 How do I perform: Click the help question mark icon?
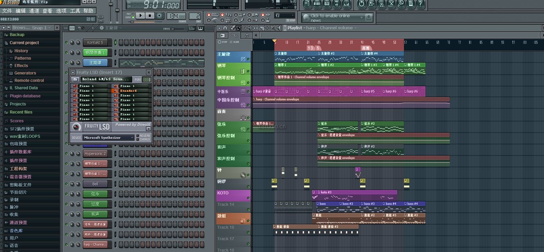point(420,4)
